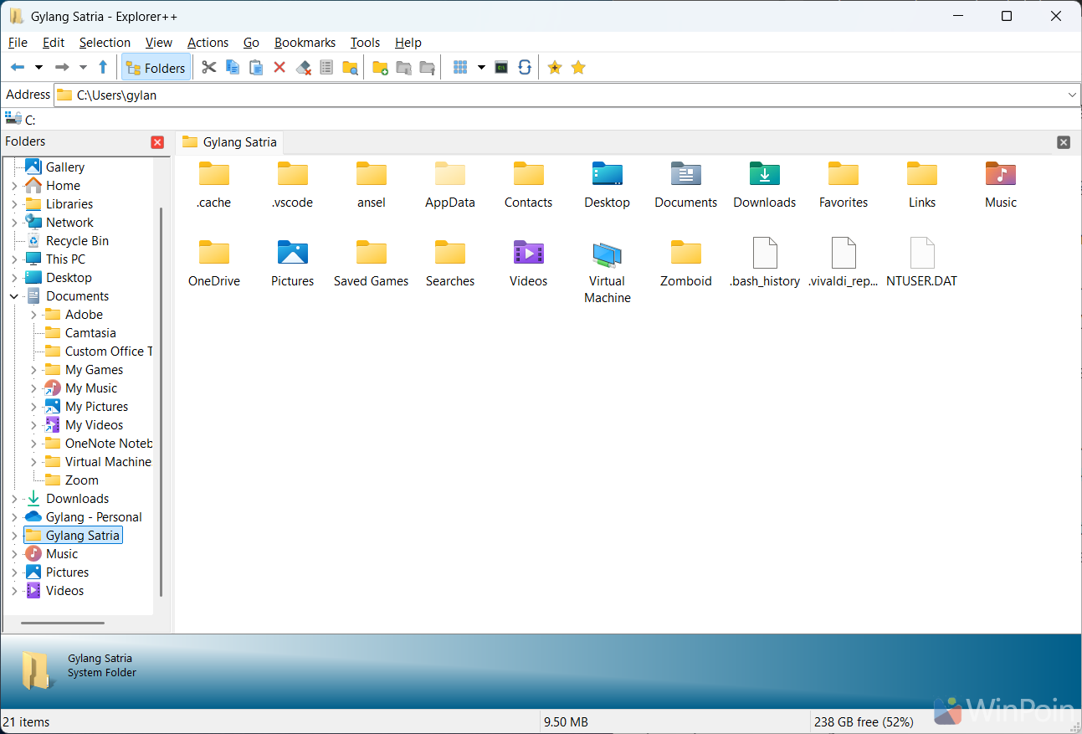Toggle the Folders pane button
The width and height of the screenshot is (1082, 734).
156,67
